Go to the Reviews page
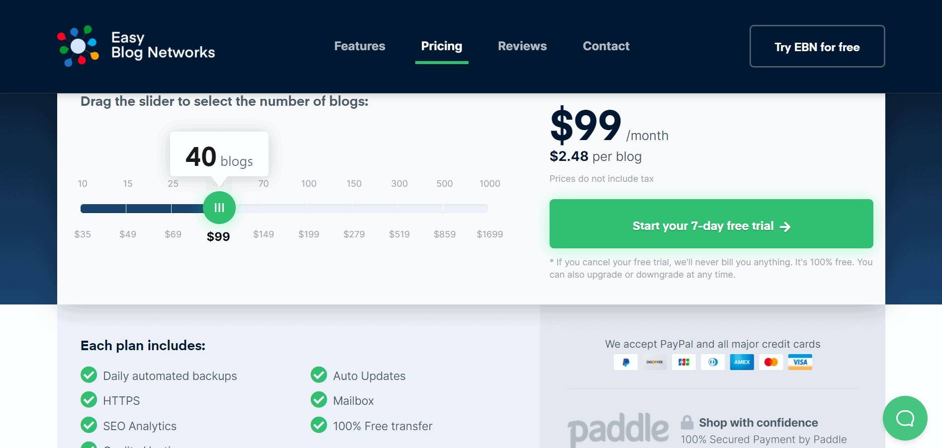 pos(522,46)
